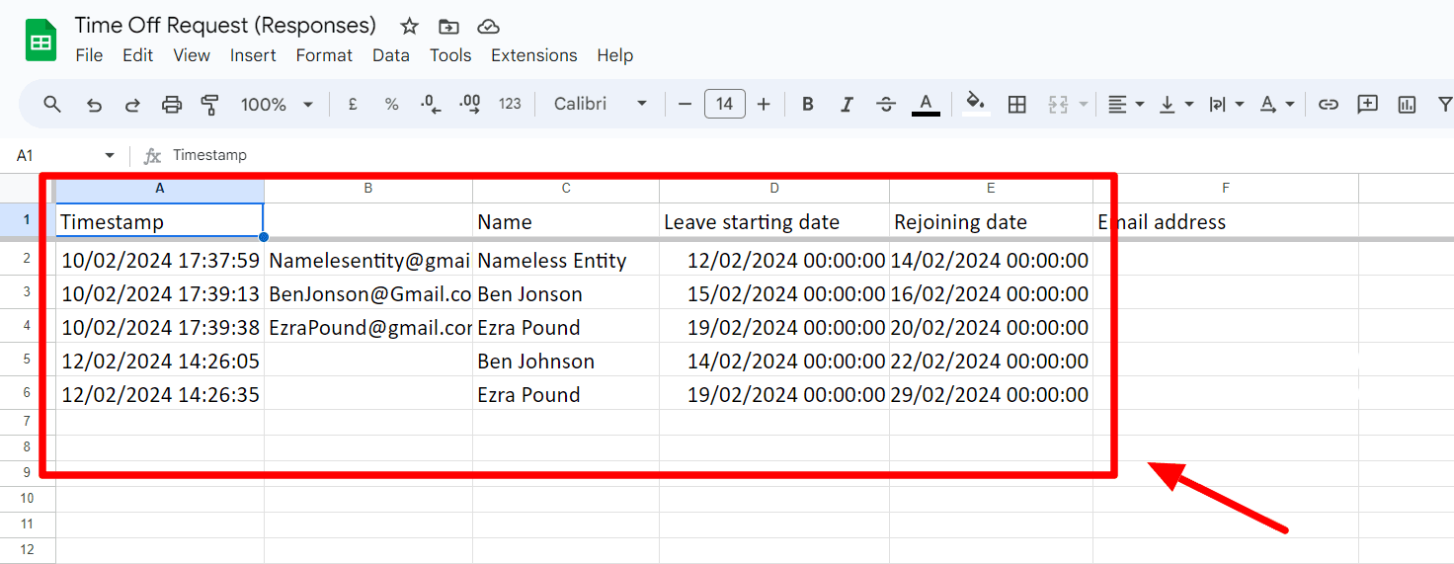The height and width of the screenshot is (564, 1454).
Task: Check the cloud save status icon
Action: 488,27
